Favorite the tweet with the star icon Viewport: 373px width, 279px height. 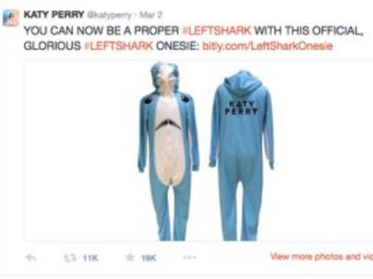[x=130, y=258]
